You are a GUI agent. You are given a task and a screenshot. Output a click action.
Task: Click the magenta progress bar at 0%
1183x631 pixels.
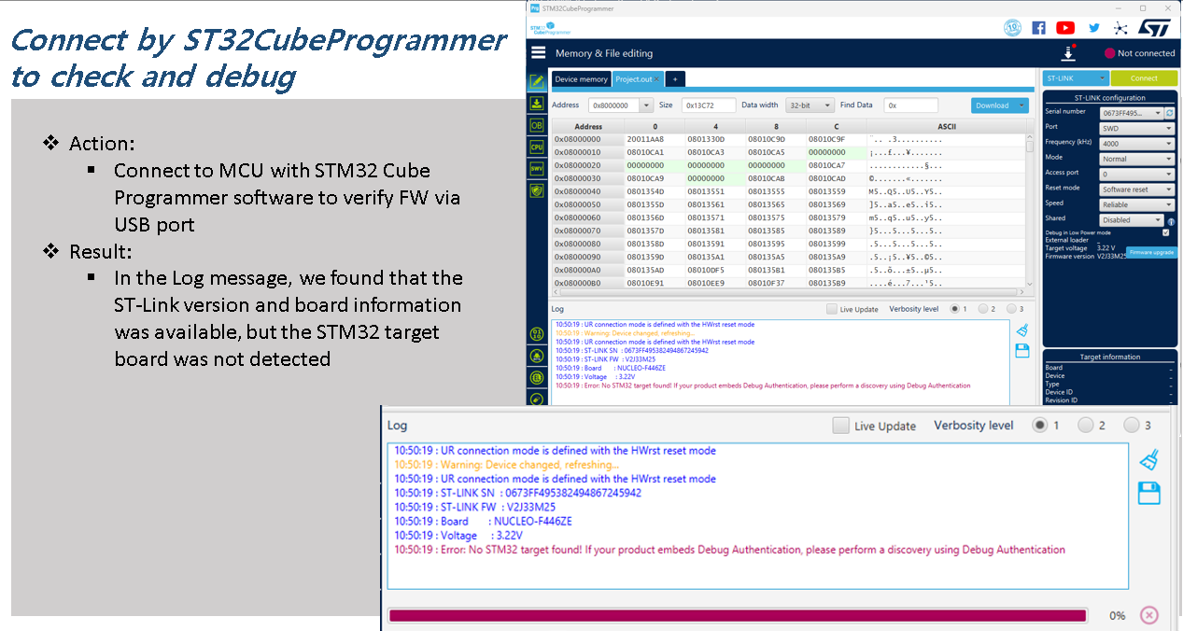738,615
